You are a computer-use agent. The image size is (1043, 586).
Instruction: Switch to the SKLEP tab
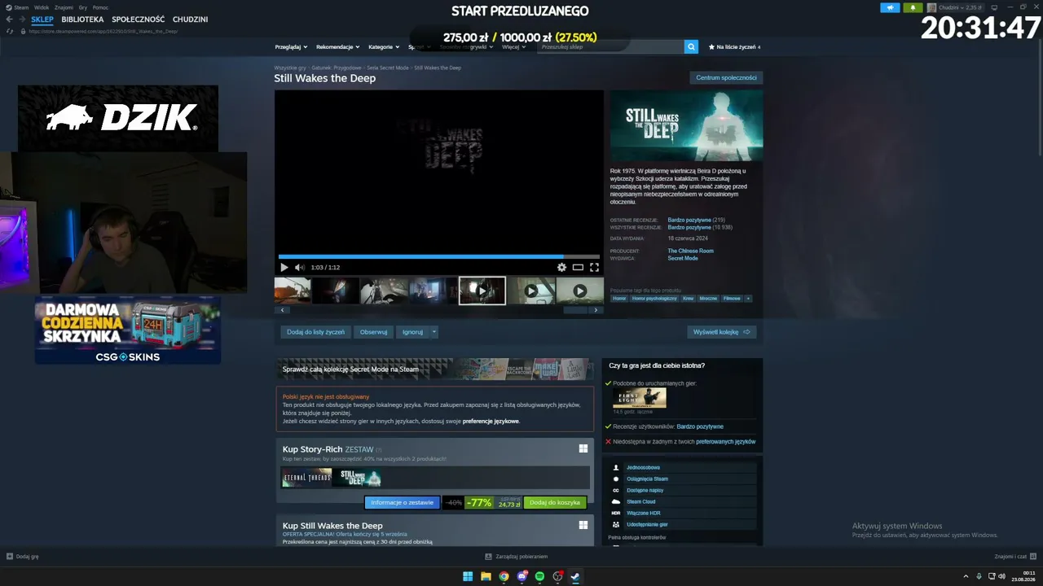pyautogui.click(x=42, y=20)
